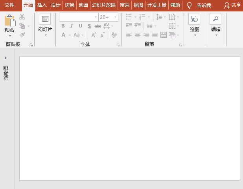This screenshot has width=243, height=189.
Task: Open the 幻灯片 dropdown arrow
Action: (x=46, y=35)
